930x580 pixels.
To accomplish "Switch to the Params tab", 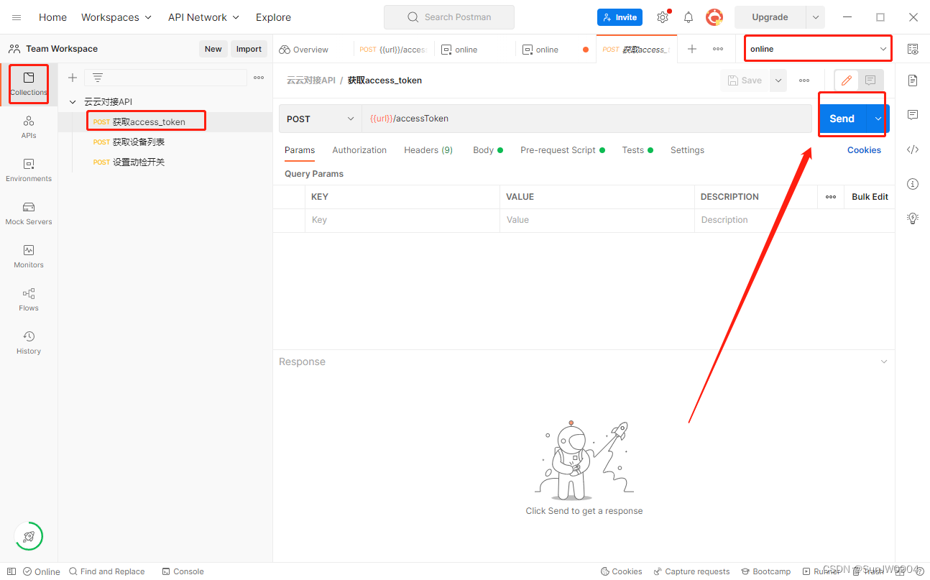I will tap(300, 150).
